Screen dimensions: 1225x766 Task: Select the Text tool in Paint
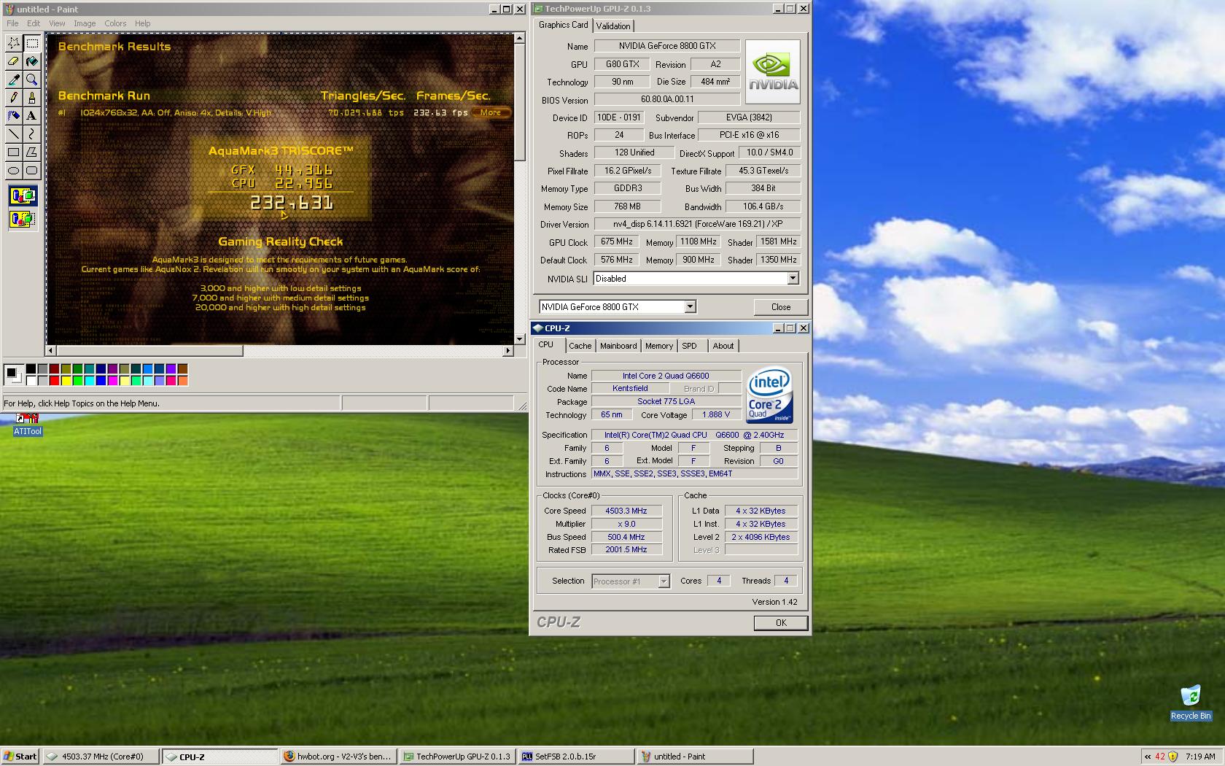coord(31,116)
